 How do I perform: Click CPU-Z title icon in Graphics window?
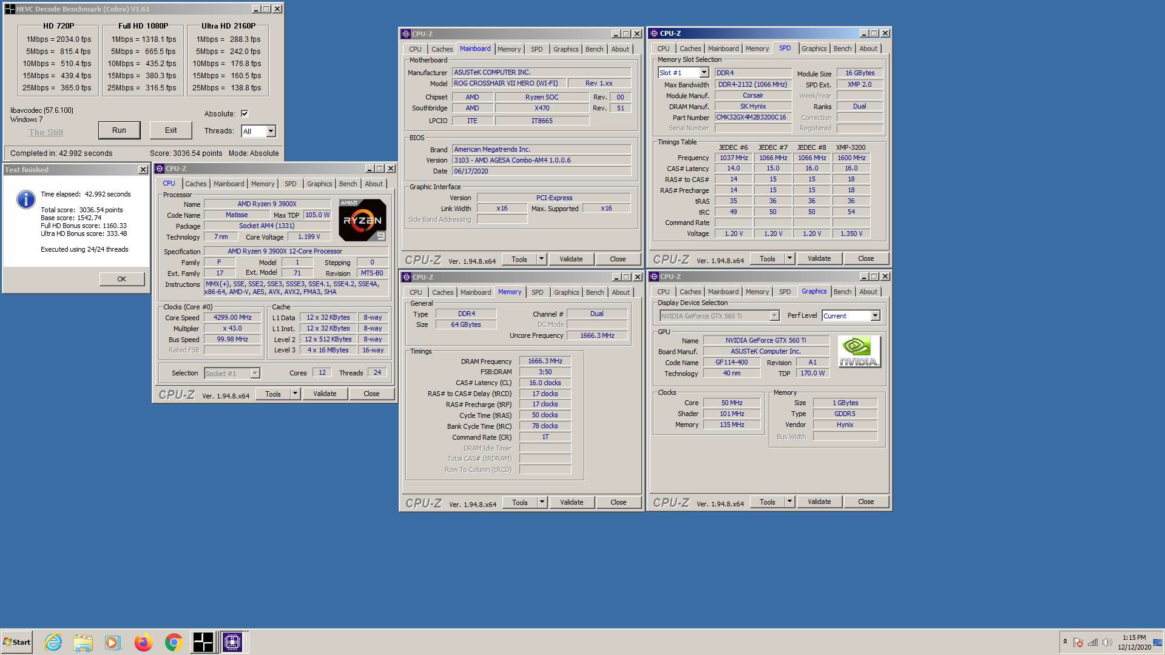654,277
